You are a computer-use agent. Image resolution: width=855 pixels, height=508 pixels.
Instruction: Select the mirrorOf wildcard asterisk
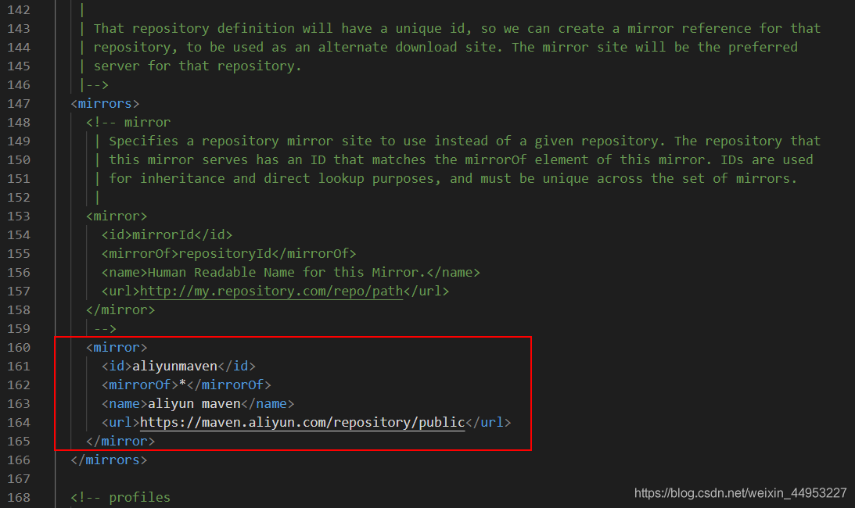pos(183,385)
